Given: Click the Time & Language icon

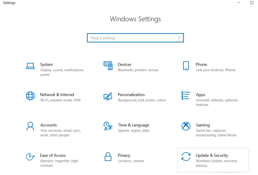Looking at the screenshot, I should 108,126.
